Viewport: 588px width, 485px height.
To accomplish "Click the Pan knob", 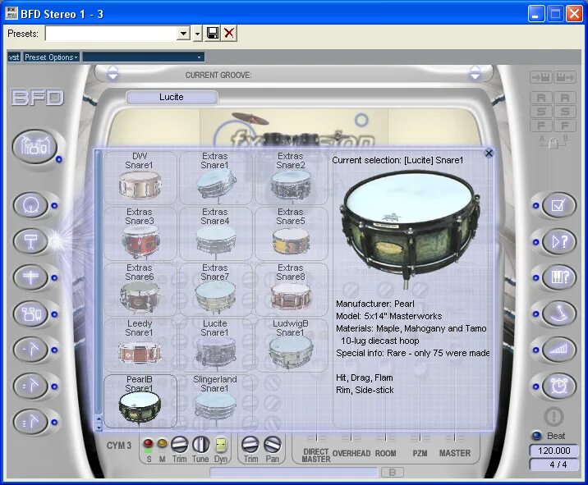I will 273,444.
